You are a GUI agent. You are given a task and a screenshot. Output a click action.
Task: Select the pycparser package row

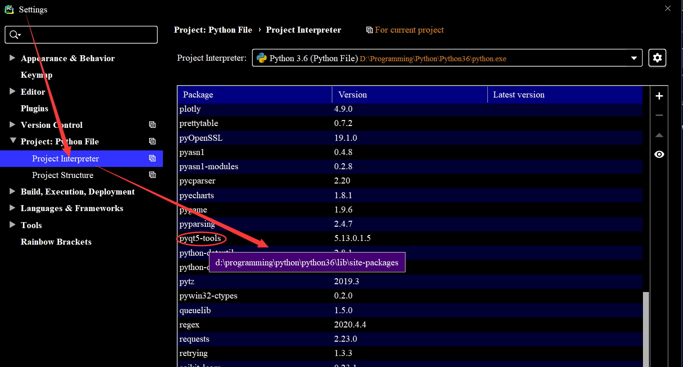410,181
